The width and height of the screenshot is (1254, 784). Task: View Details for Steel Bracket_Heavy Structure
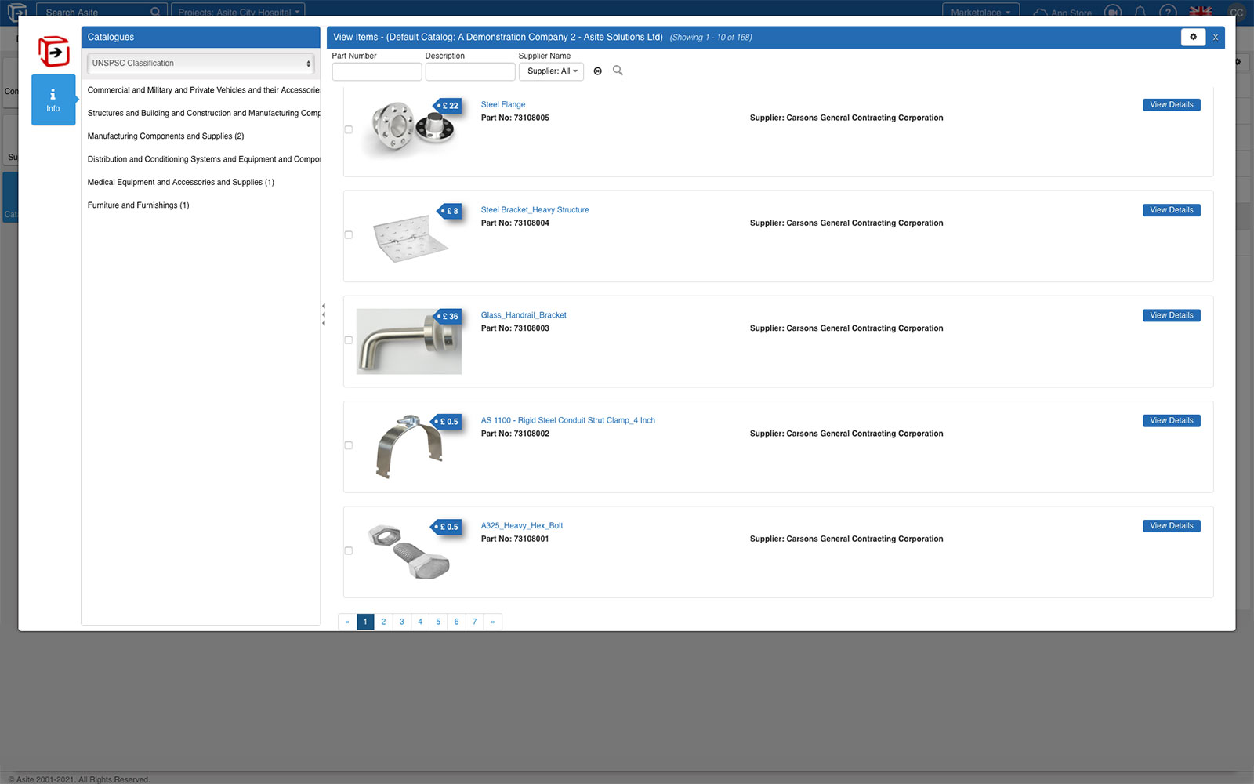point(1172,210)
